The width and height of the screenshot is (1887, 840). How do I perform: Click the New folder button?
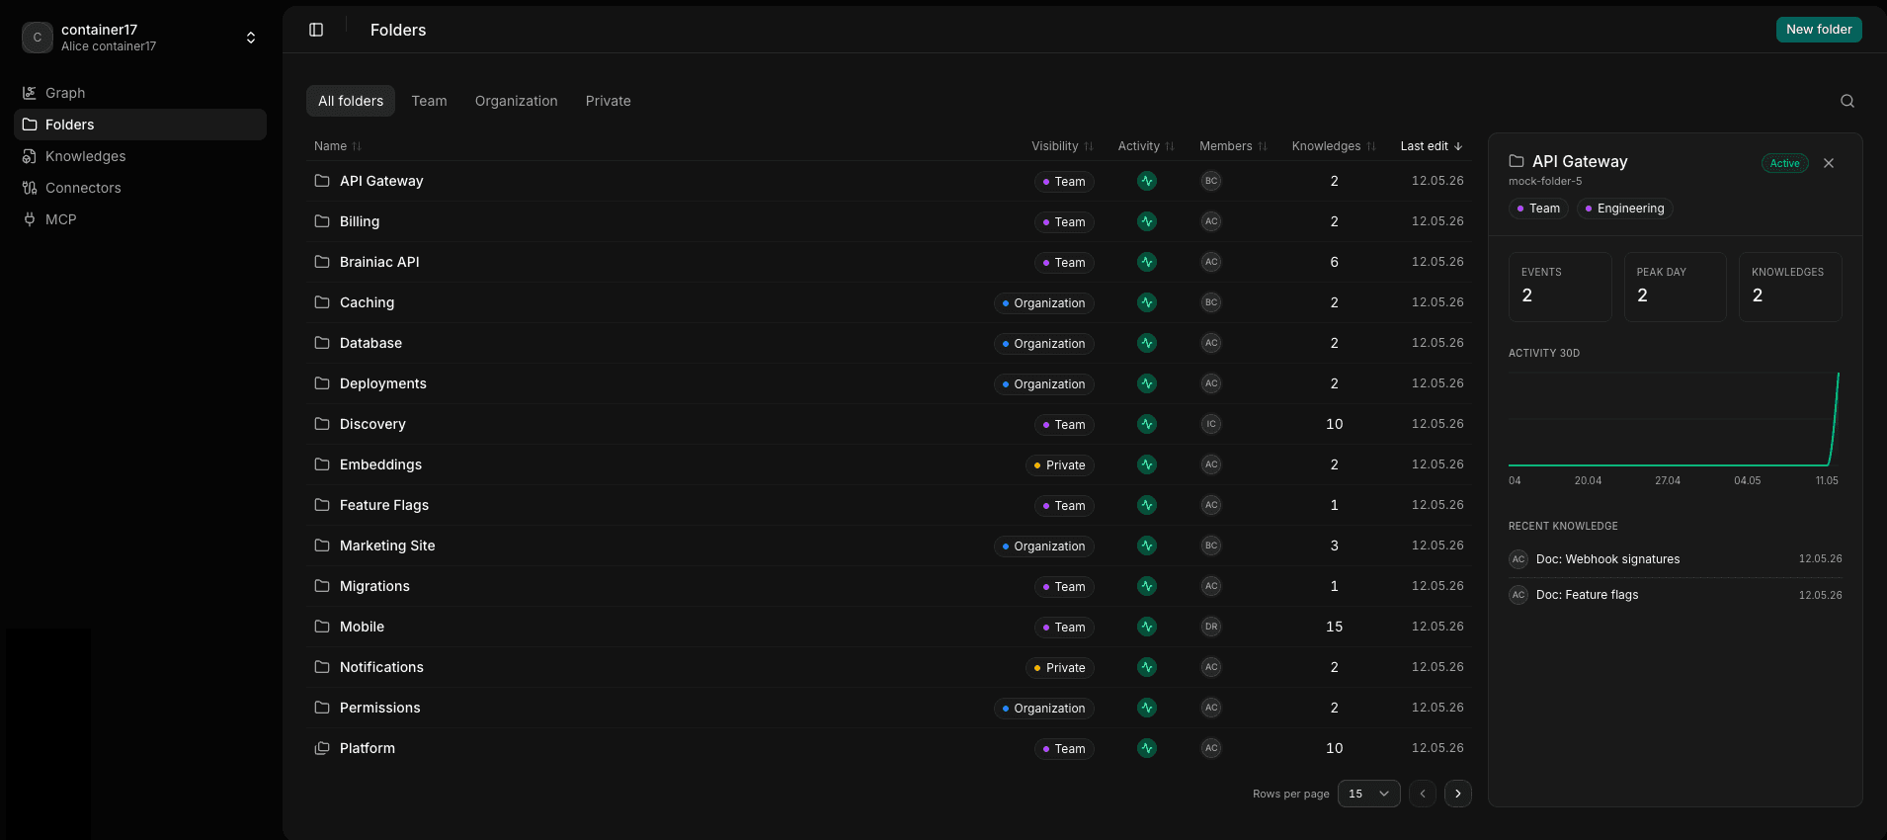pyautogui.click(x=1819, y=30)
